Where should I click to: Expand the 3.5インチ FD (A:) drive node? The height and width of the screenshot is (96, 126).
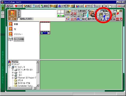13,70
